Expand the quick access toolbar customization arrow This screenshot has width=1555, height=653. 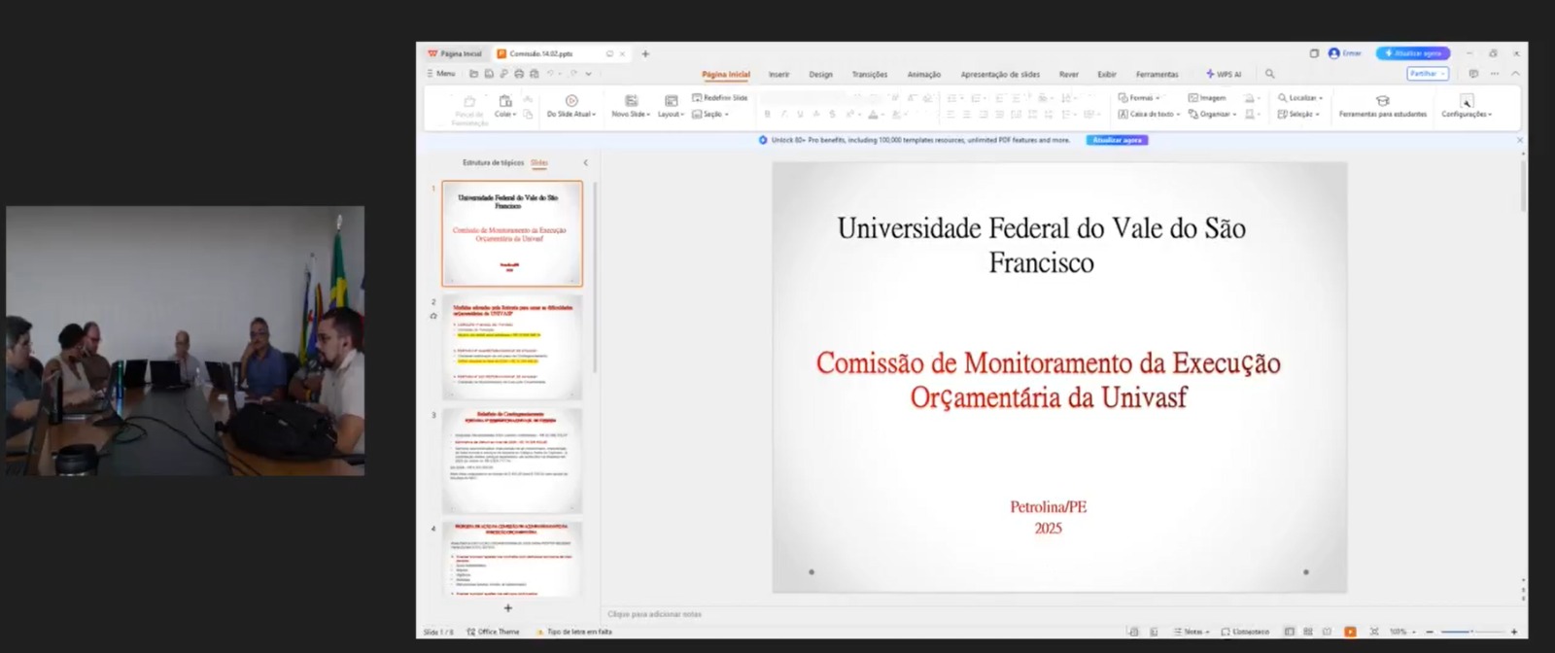coord(589,74)
